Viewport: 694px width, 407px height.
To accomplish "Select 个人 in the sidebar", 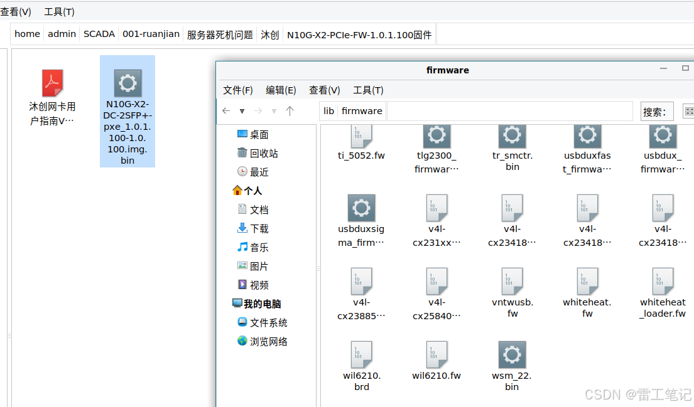I will click(247, 191).
